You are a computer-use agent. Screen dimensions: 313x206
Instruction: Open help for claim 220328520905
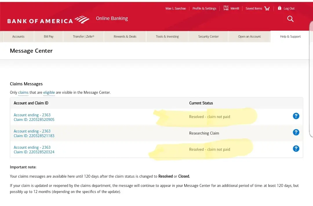tap(296, 116)
